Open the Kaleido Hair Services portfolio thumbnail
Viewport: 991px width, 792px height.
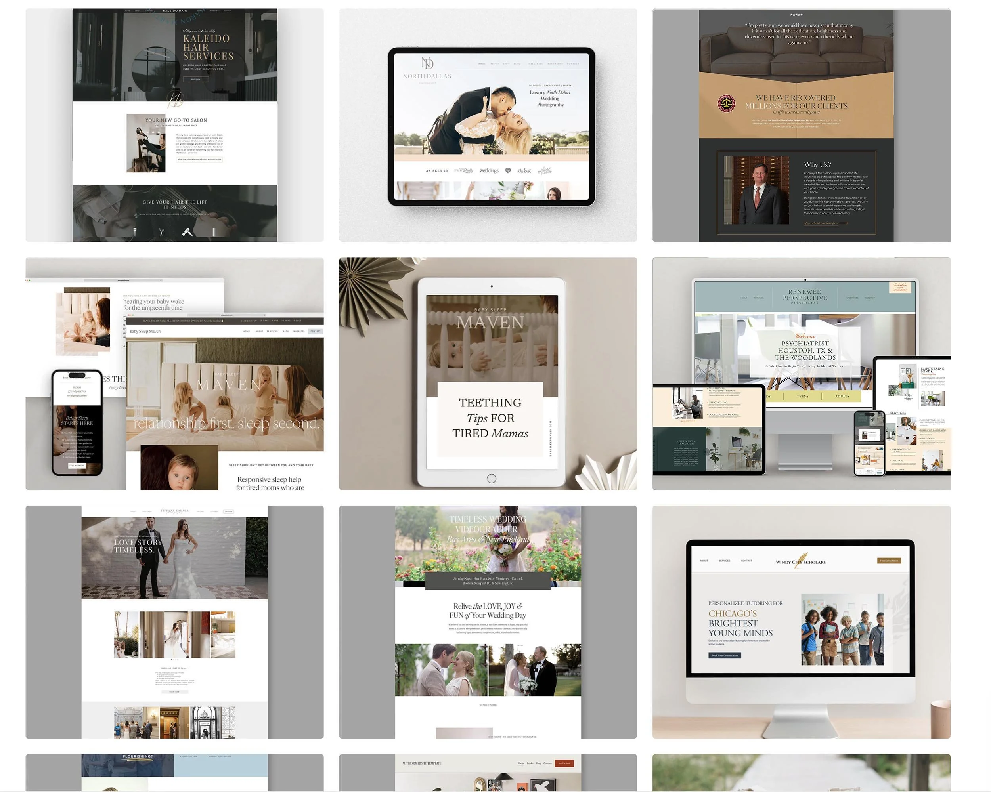click(175, 125)
